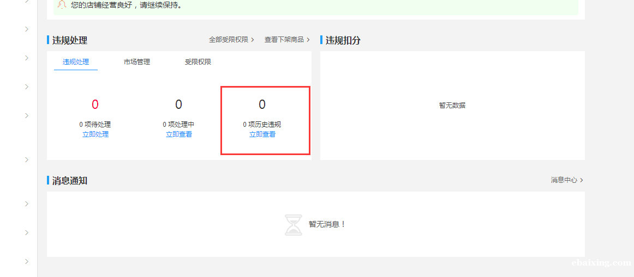Viewport: 634px width, 277px height.
Task: Click the hourglass icon next to 暂无消息
Action: pos(293,225)
